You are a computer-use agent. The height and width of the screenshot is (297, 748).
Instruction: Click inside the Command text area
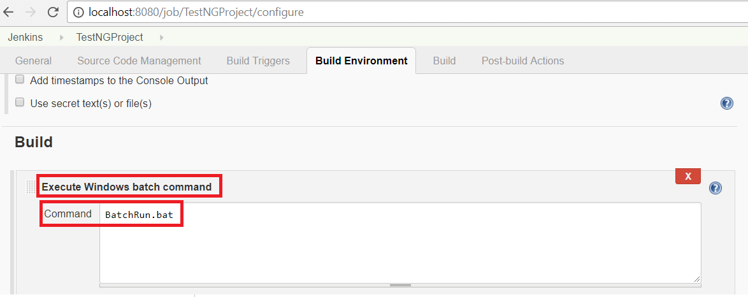click(x=400, y=243)
